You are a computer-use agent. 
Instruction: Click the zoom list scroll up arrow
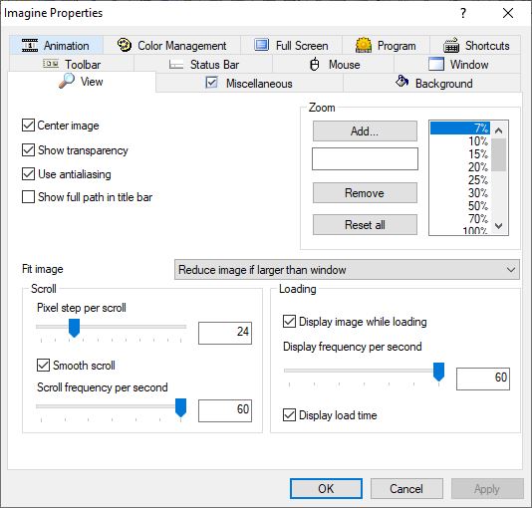498,130
